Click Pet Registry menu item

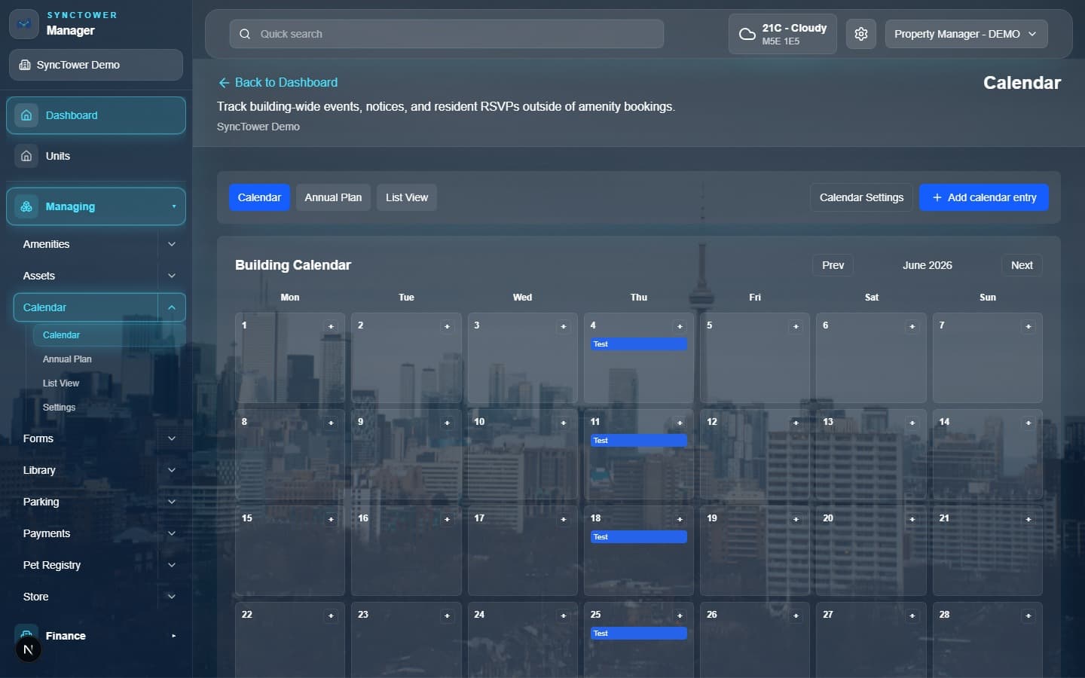pyautogui.click(x=52, y=565)
